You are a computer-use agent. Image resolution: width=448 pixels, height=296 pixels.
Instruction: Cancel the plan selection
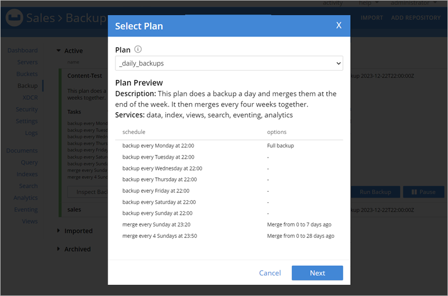(270, 273)
